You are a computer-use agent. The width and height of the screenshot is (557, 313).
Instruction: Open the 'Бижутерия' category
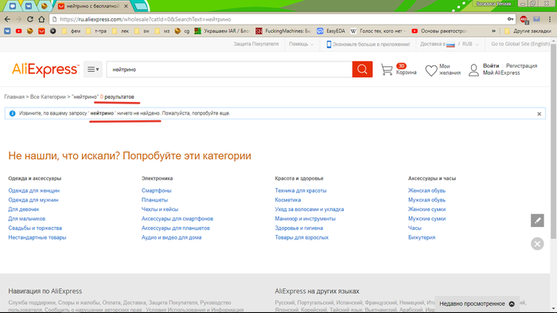point(422,237)
